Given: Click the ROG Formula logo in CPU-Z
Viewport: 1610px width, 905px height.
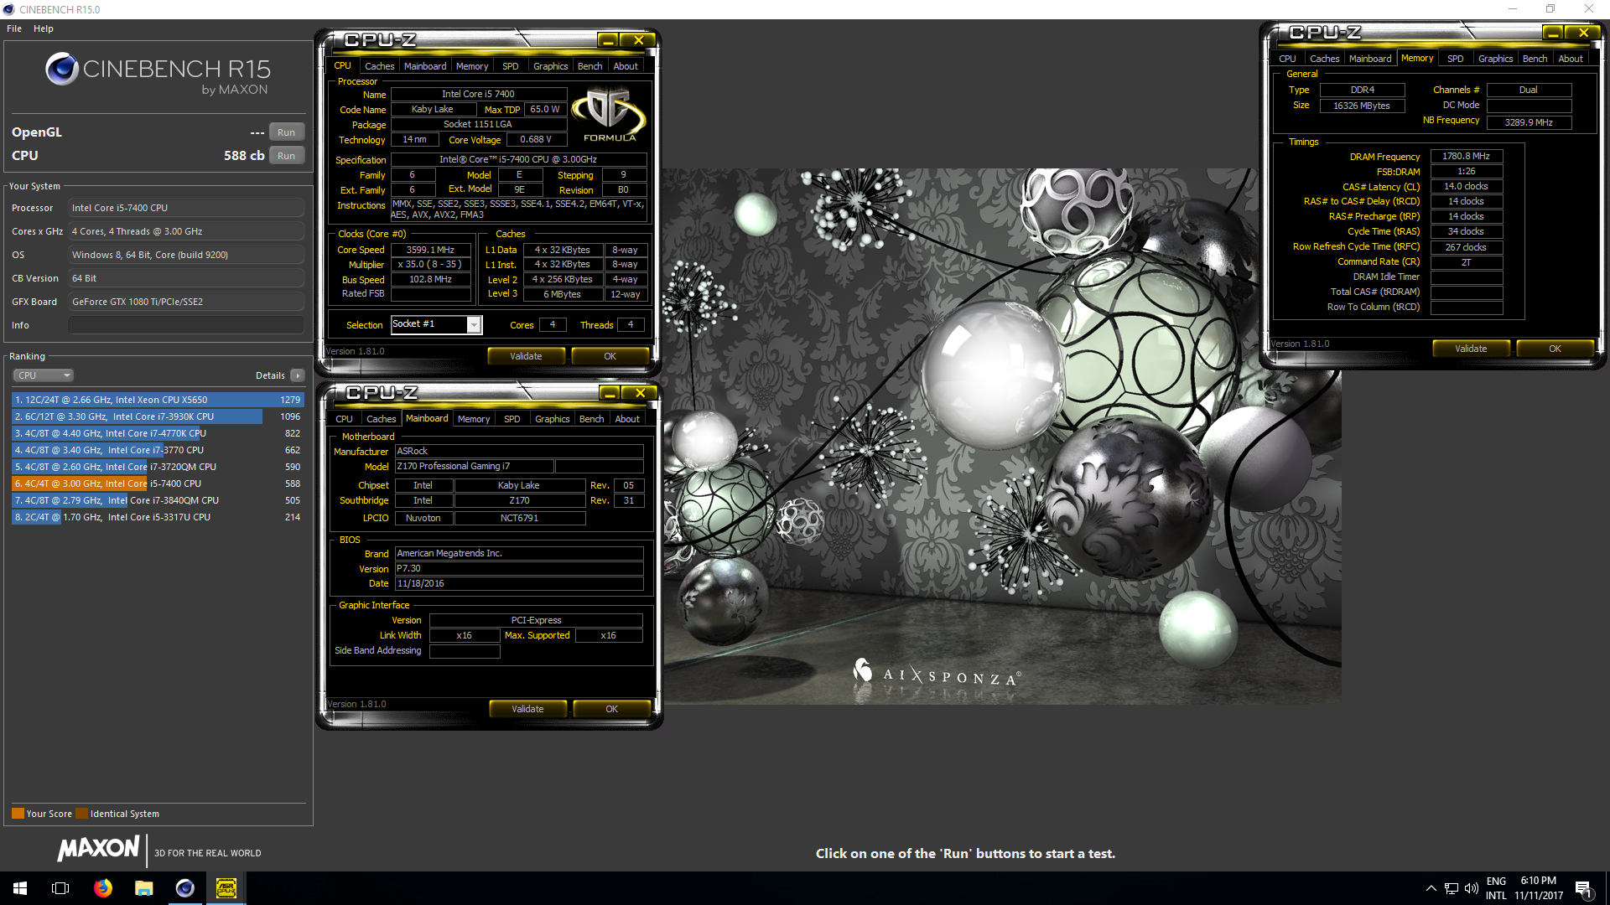Looking at the screenshot, I should tap(609, 115).
